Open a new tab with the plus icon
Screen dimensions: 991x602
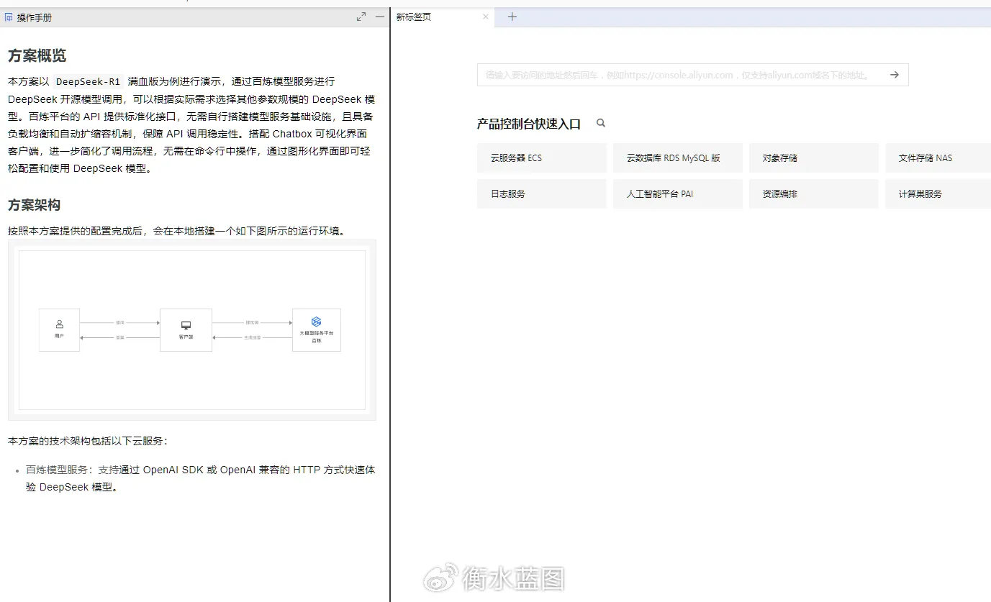(x=512, y=17)
